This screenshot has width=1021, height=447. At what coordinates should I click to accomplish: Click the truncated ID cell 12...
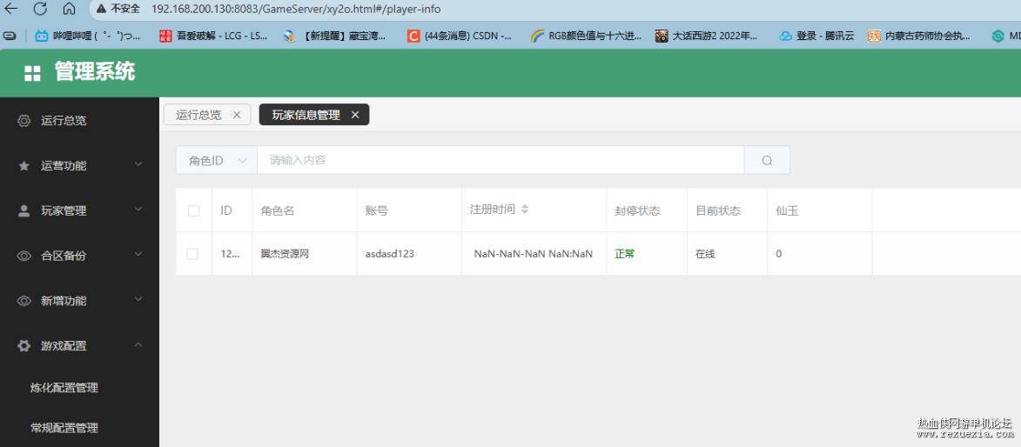click(232, 254)
